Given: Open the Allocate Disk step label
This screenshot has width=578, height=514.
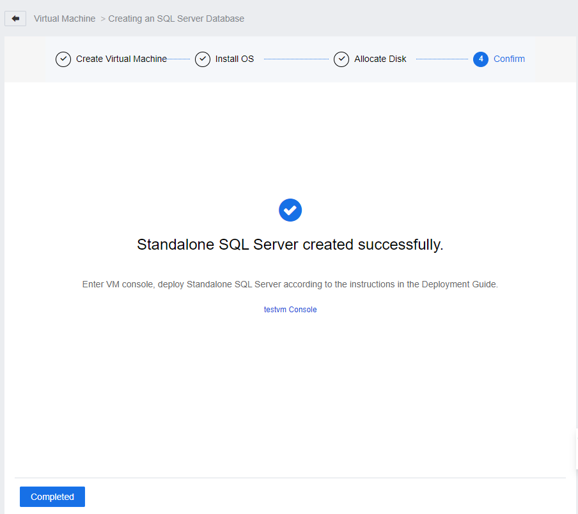Looking at the screenshot, I should (380, 59).
